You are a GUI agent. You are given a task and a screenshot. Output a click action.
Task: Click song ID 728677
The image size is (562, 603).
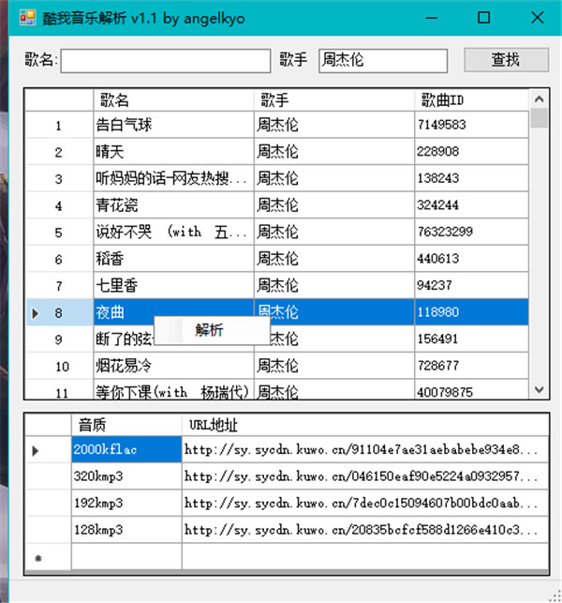[x=472, y=366]
